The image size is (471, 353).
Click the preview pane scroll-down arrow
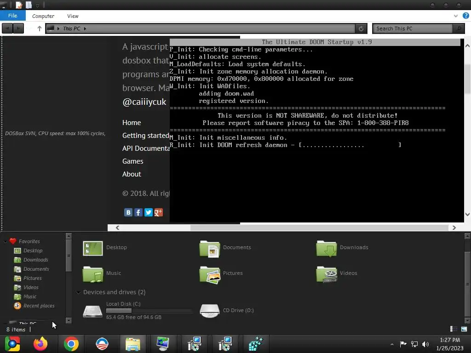467,214
